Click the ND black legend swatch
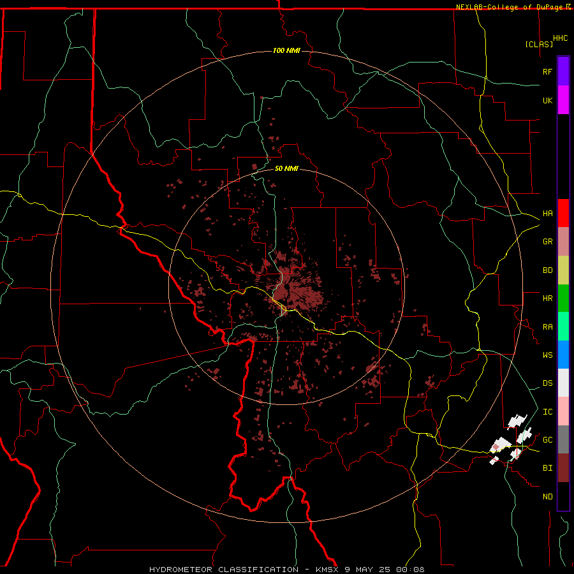This screenshot has width=574, height=574. [563, 496]
